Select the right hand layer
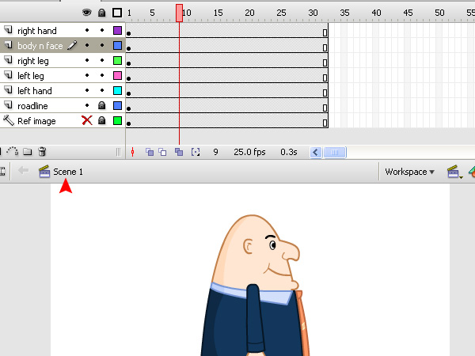Image resolution: width=475 pixels, height=356 pixels. pos(37,31)
